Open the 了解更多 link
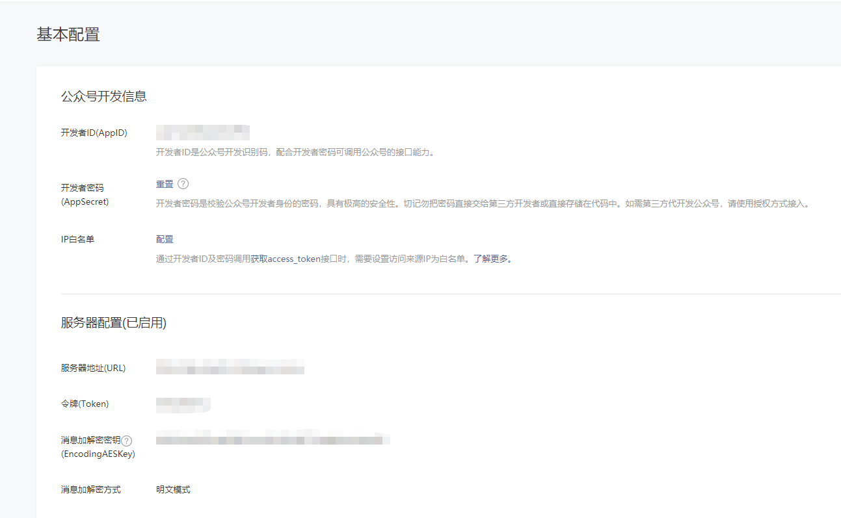 pos(490,259)
